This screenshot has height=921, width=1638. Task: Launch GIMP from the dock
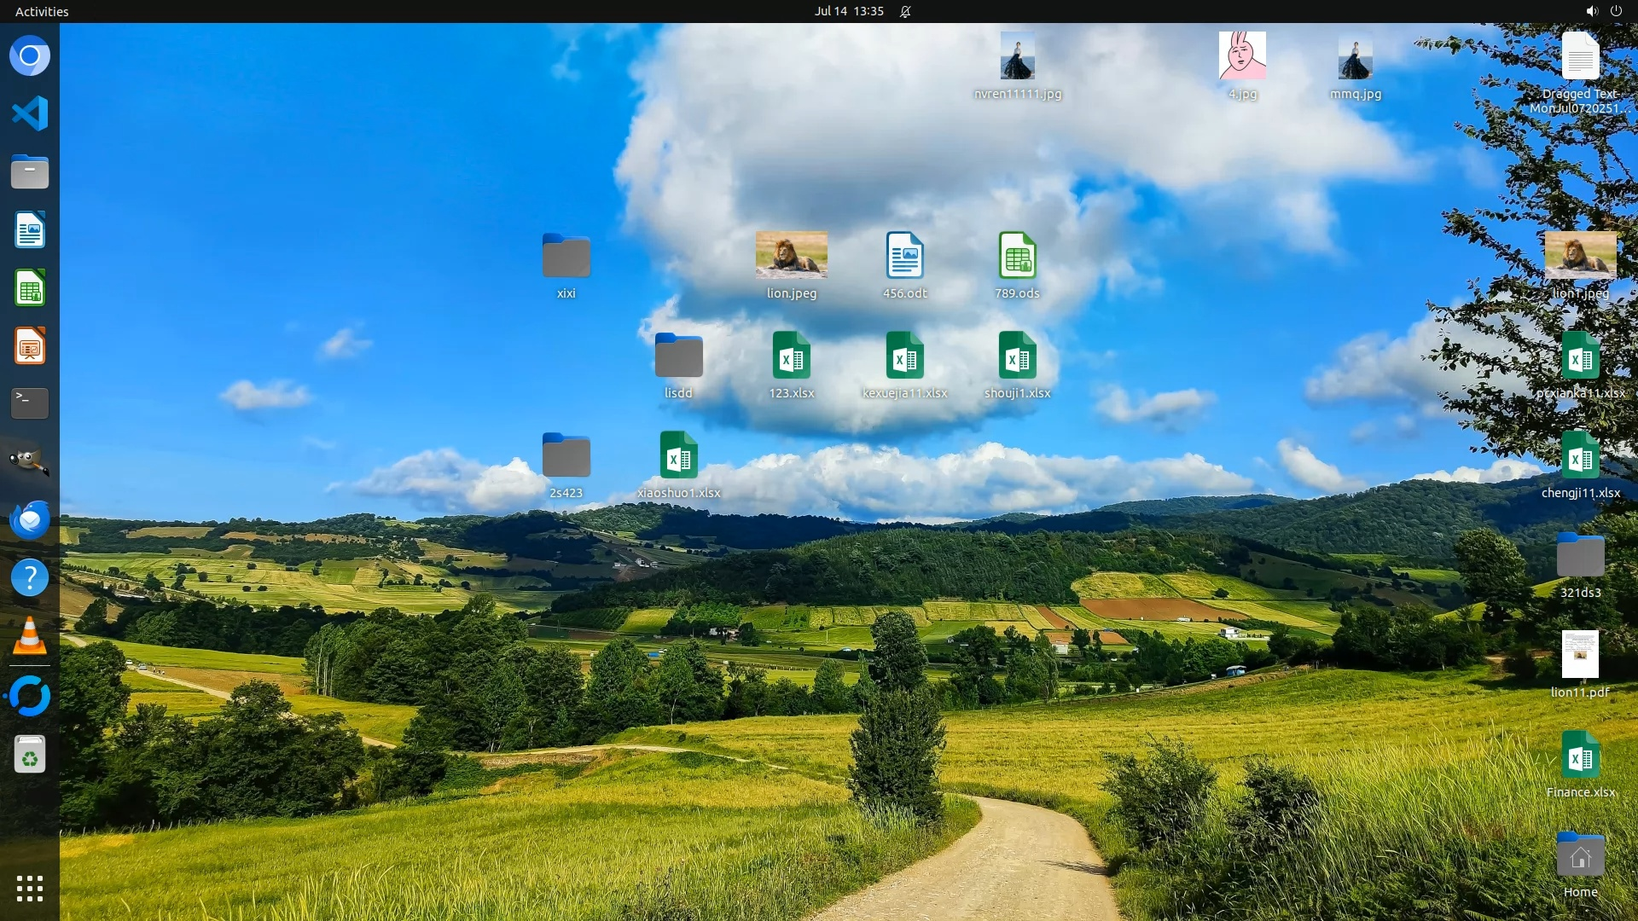coord(30,461)
